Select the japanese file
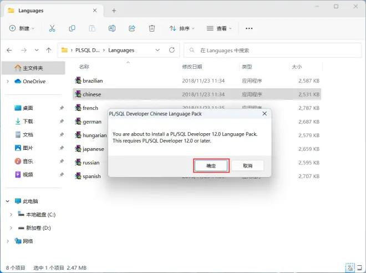Viewport: 366px width, 273px height. [x=89, y=149]
